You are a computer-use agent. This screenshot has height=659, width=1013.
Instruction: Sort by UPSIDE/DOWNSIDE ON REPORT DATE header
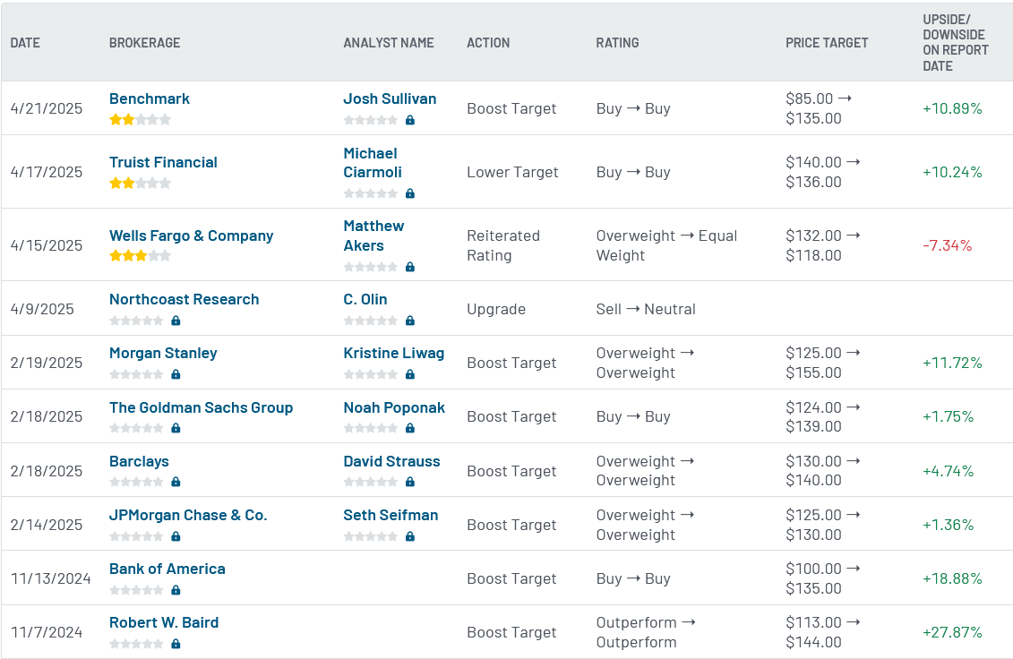click(x=956, y=43)
